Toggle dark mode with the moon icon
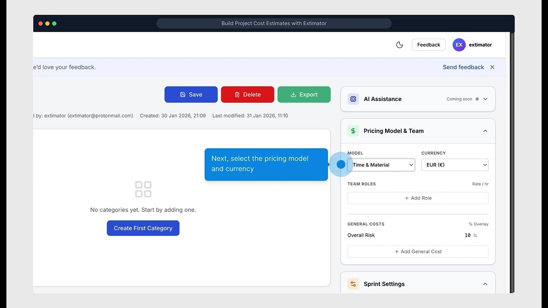 click(x=399, y=45)
